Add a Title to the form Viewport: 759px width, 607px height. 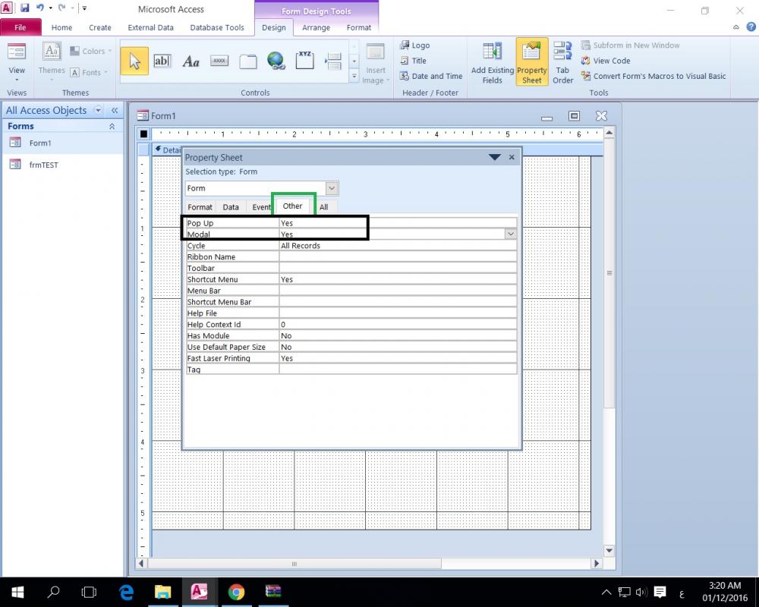click(414, 61)
